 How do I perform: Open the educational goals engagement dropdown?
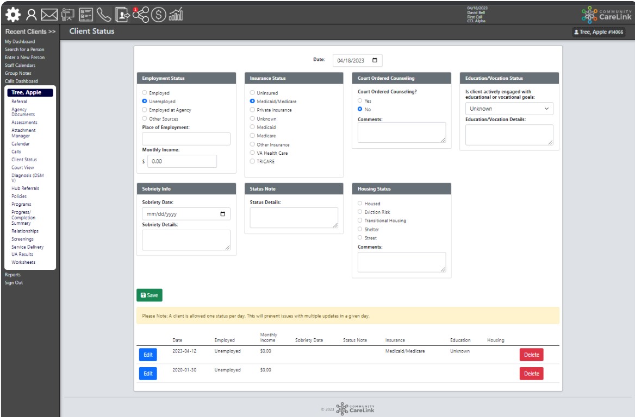click(x=509, y=109)
